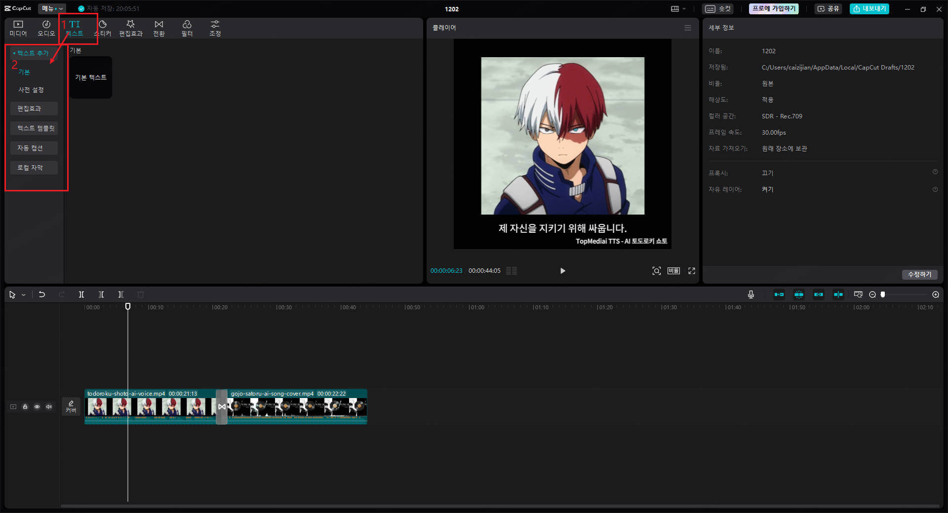This screenshot has width=948, height=513.
Task: Redo the last action
Action: (x=62, y=294)
